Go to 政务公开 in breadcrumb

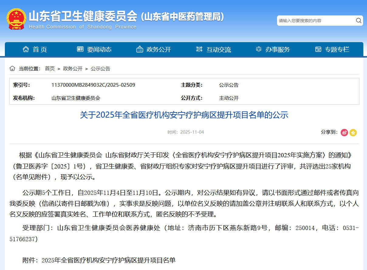[73, 69]
